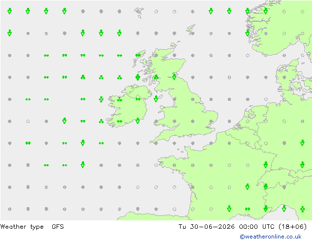Click the "Weather type" caption label
312x241 pixels.
coord(22,227)
